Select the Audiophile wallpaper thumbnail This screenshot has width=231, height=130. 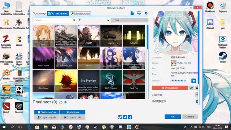(134, 36)
